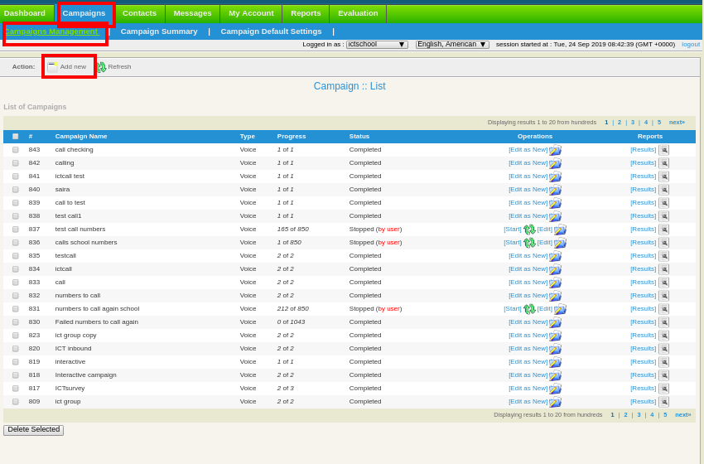
Task: Check the box for campaign 843
Action: (15, 150)
